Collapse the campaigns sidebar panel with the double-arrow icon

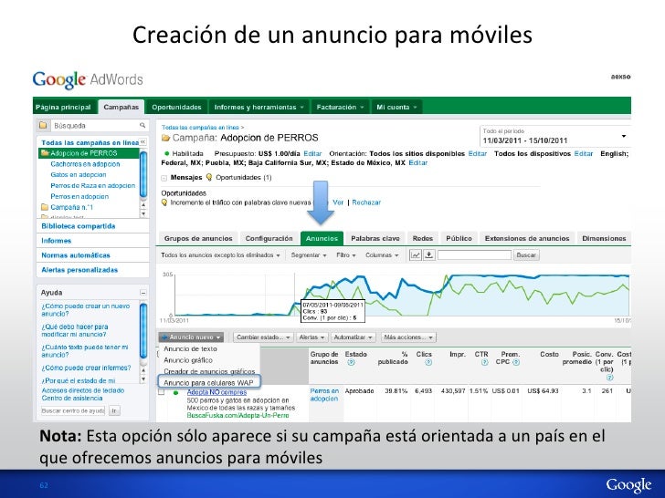(142, 142)
